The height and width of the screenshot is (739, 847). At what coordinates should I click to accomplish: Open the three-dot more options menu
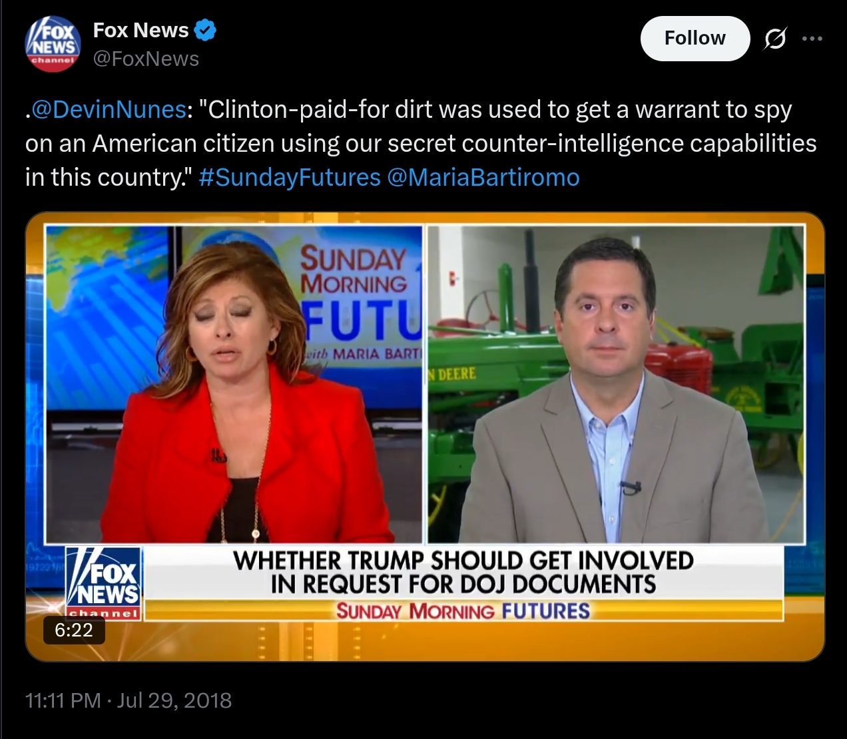tap(812, 39)
